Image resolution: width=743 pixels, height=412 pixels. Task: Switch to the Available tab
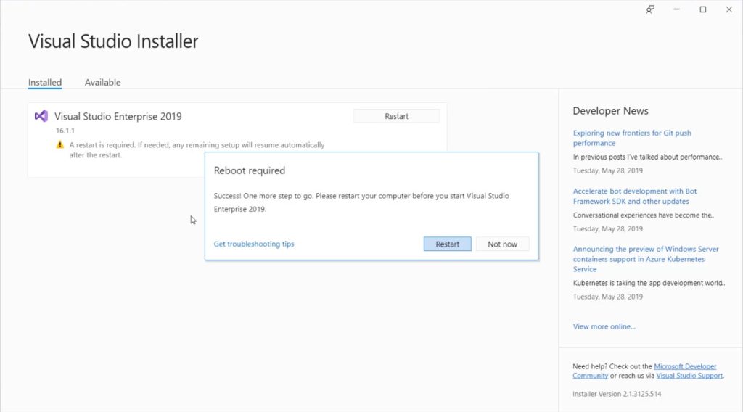(x=103, y=83)
